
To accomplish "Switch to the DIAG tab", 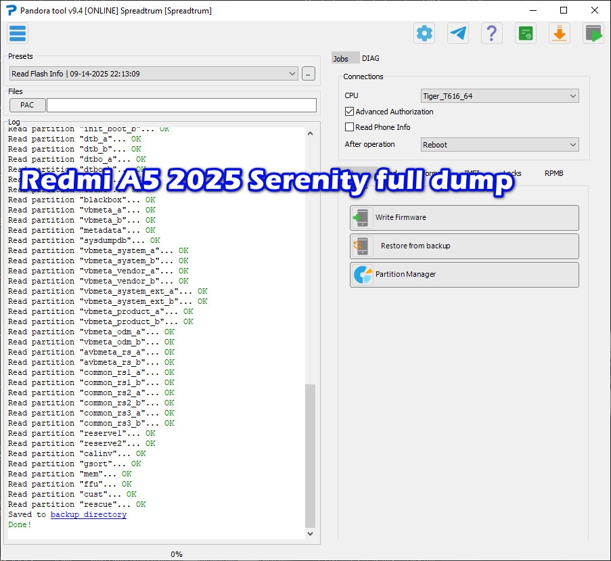I will (370, 59).
